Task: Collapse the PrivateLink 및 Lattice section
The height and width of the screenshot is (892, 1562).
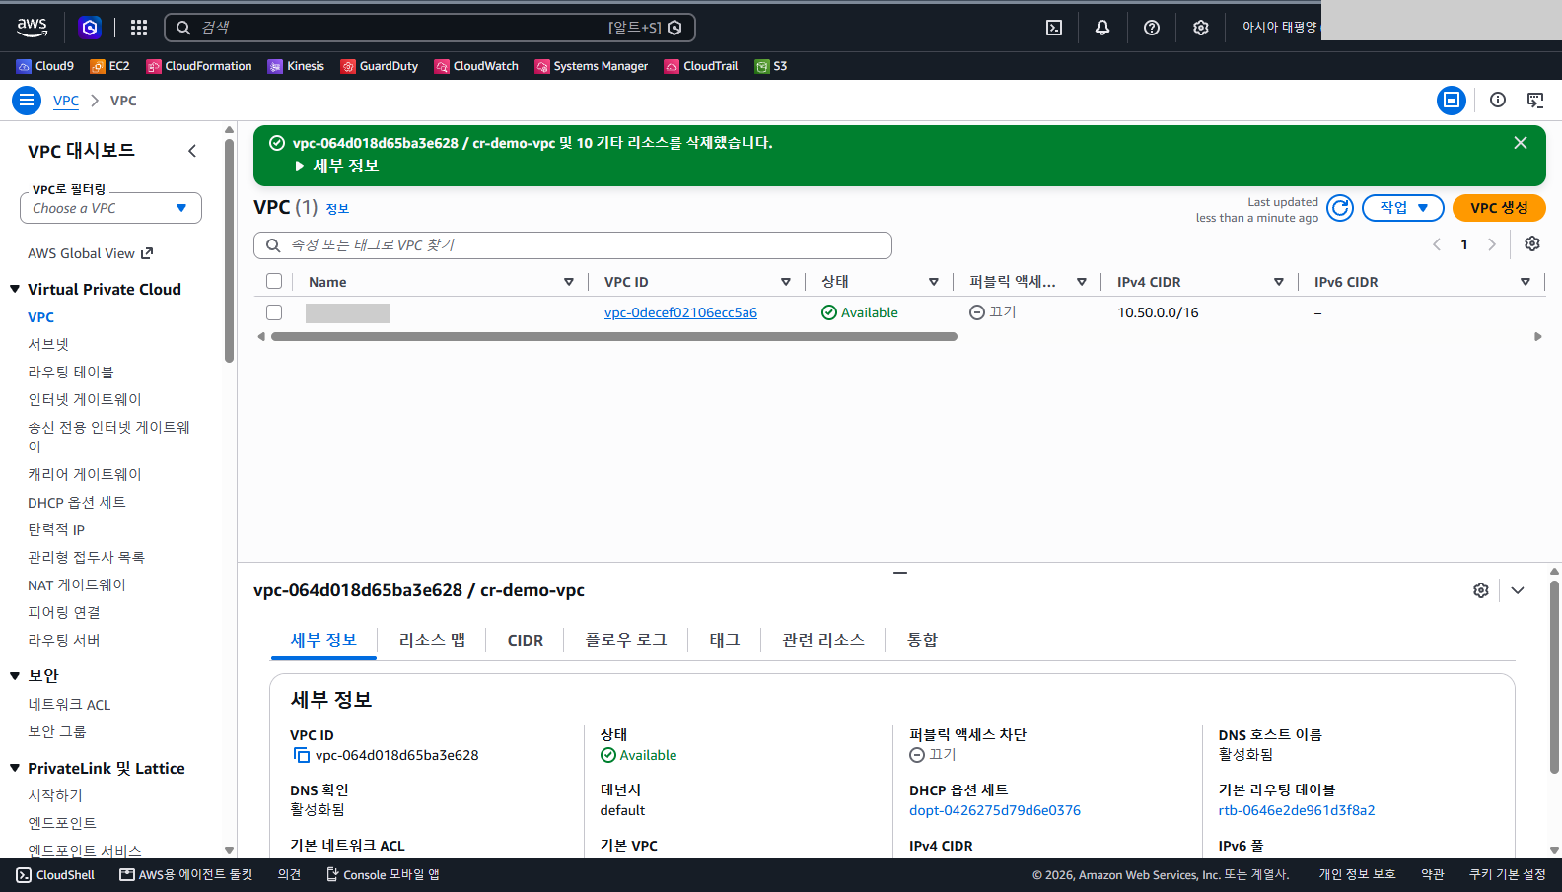Action: (15, 768)
